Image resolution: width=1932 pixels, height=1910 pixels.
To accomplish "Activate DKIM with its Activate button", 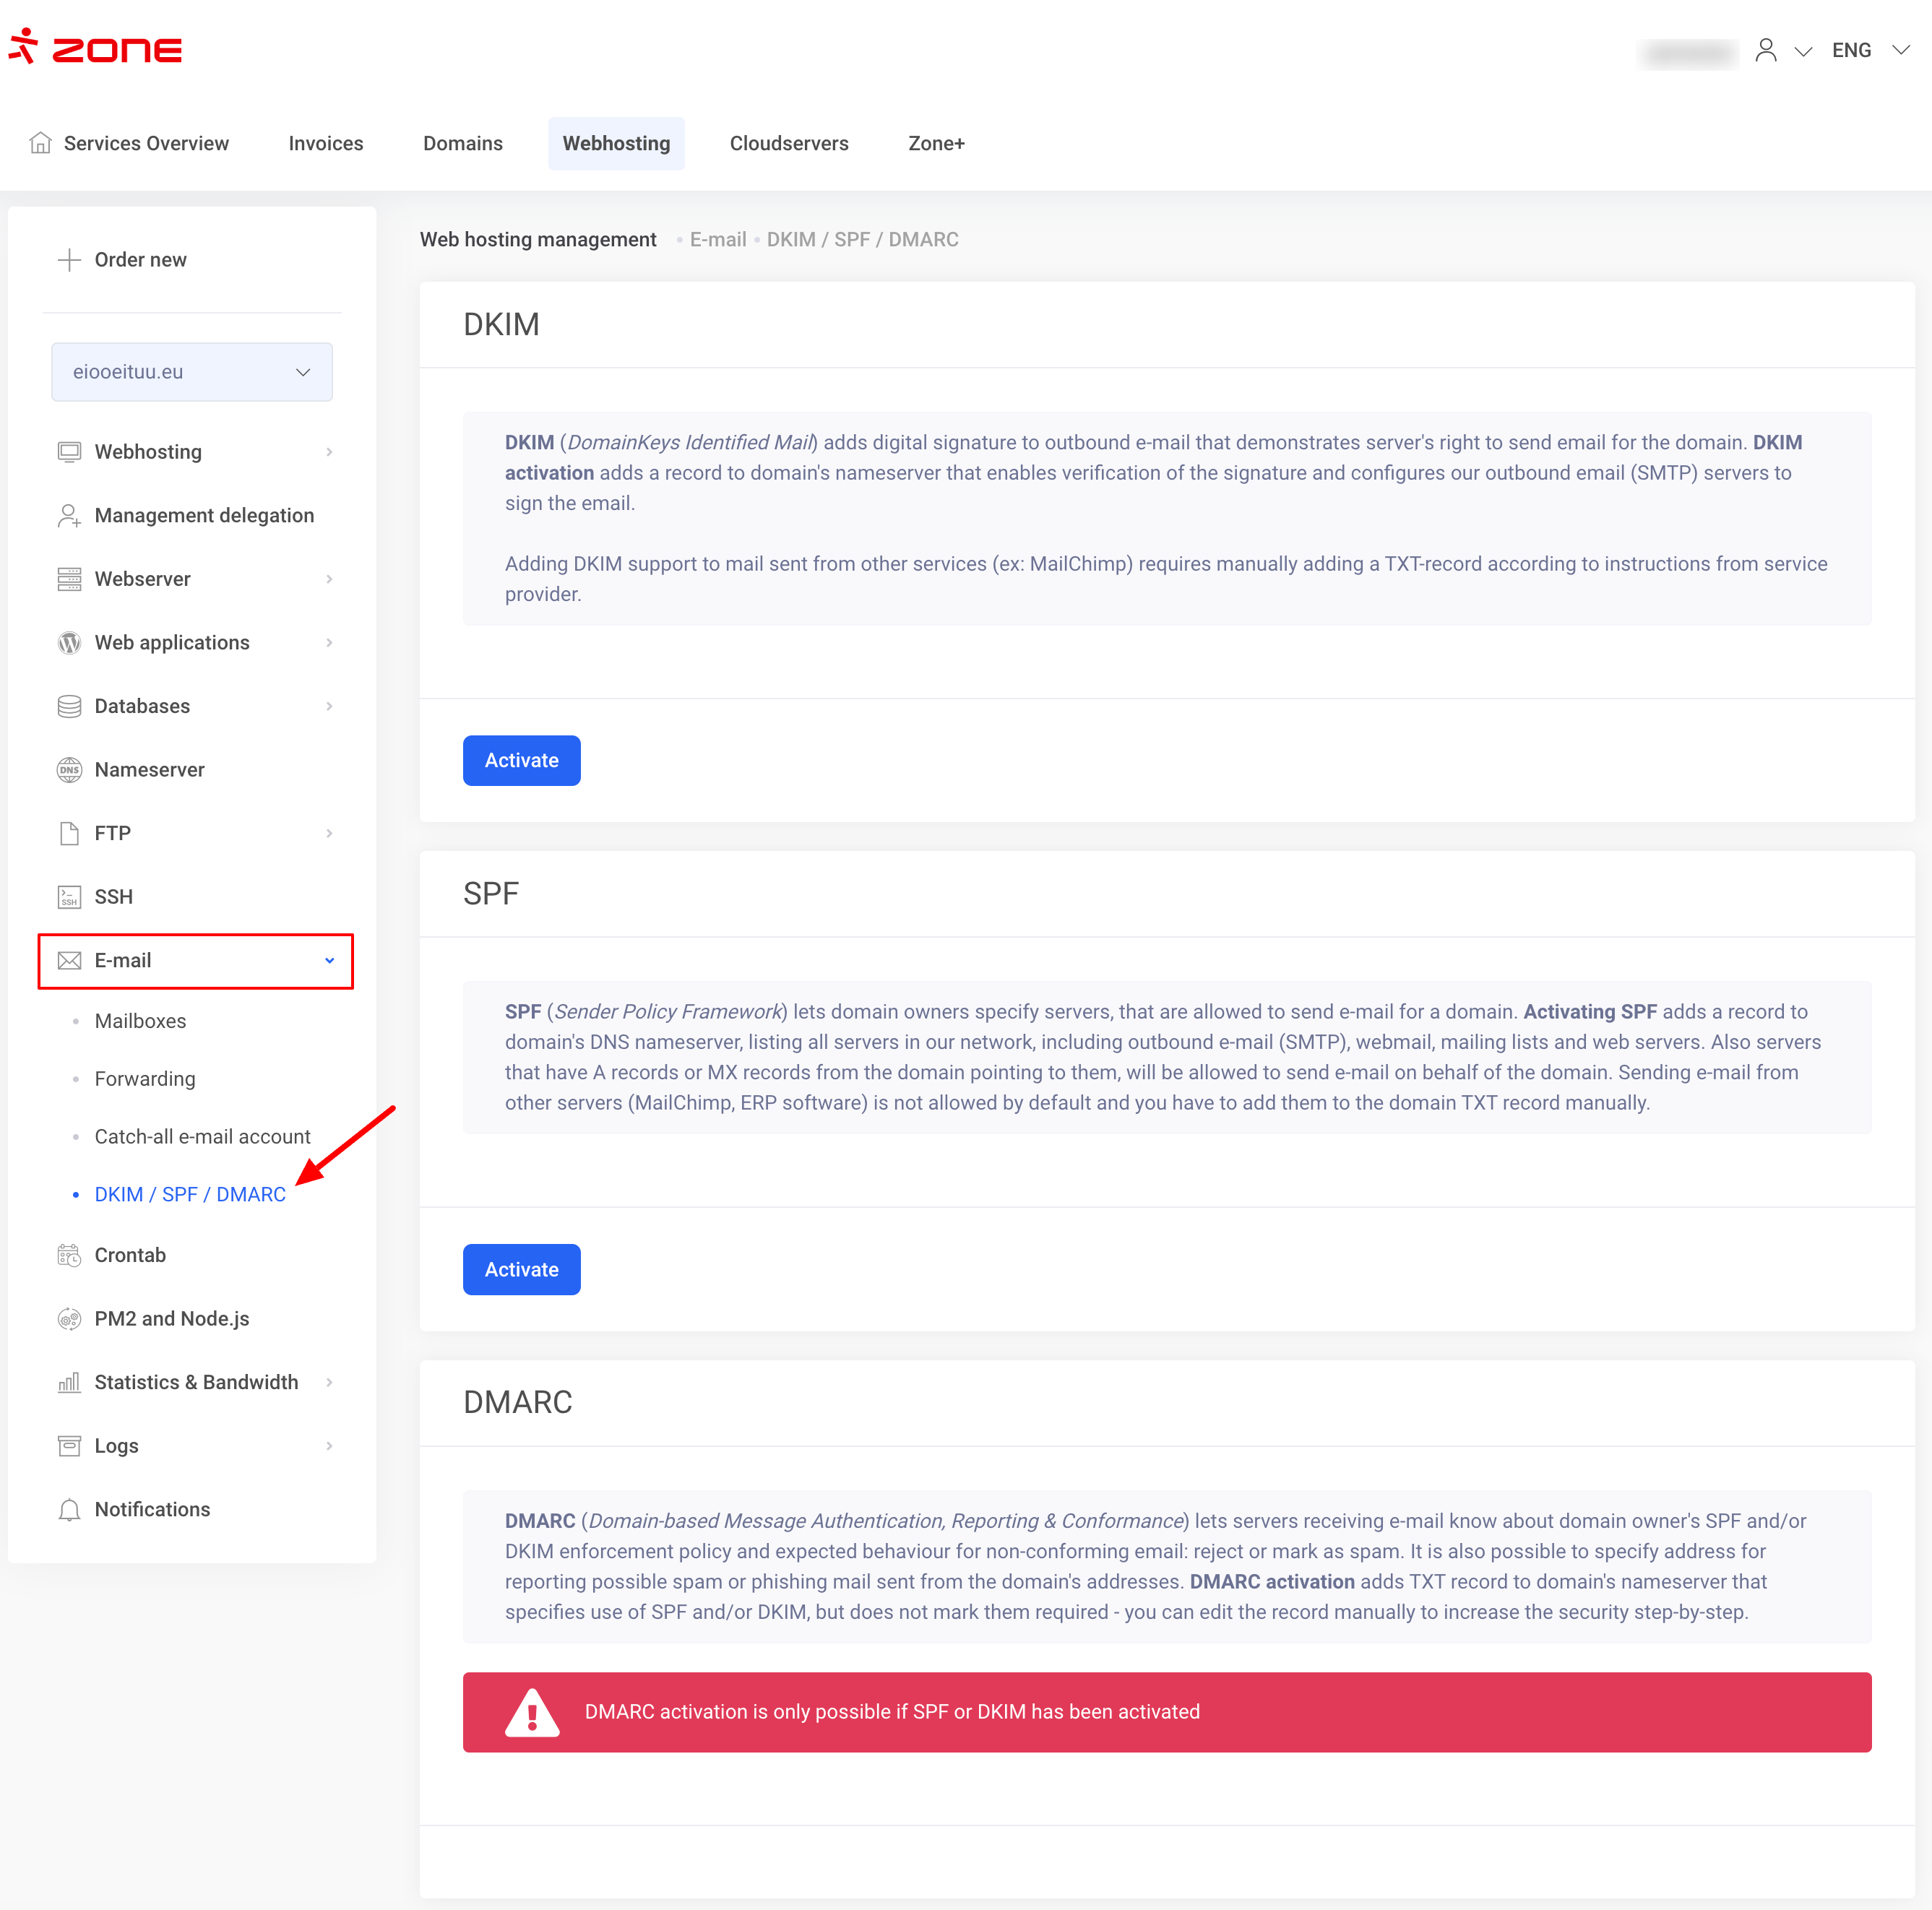I will (521, 760).
